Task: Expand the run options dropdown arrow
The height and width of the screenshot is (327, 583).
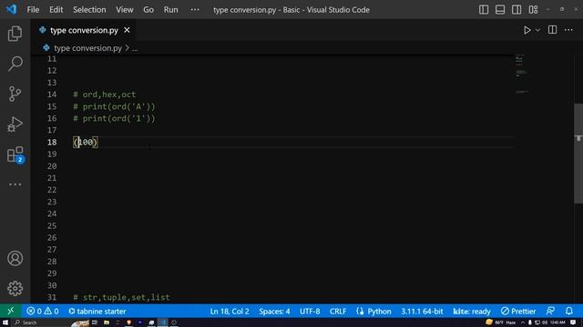Action: [x=537, y=30]
